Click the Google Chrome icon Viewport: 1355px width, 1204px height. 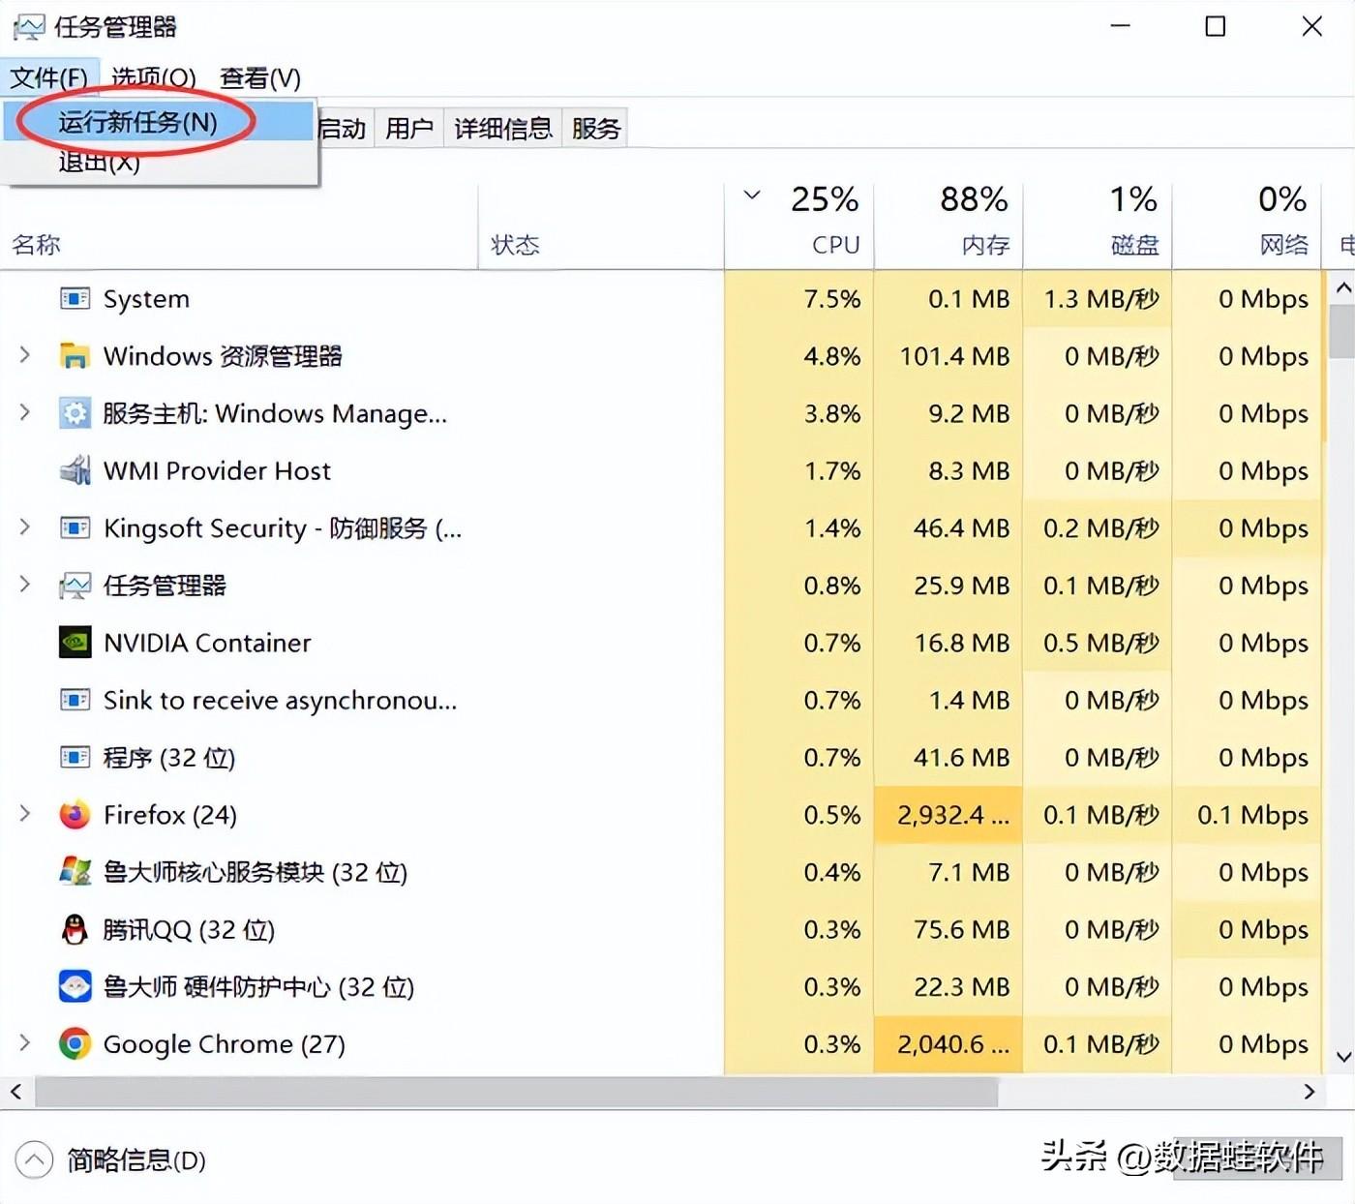tap(75, 1043)
